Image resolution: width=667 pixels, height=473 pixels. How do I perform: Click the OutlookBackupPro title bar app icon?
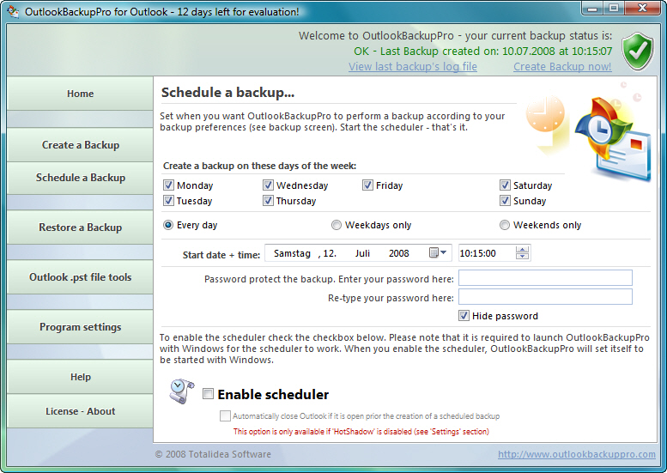coord(13,11)
